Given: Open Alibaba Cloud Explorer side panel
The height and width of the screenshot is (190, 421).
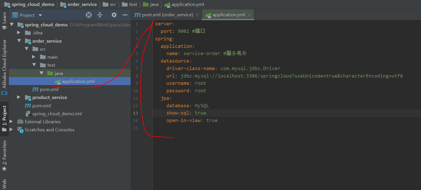Looking at the screenshot, I should (4, 67).
